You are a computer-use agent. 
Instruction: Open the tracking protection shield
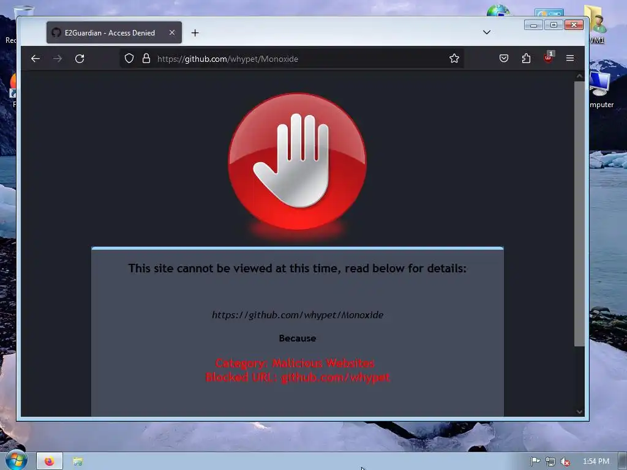click(x=129, y=58)
